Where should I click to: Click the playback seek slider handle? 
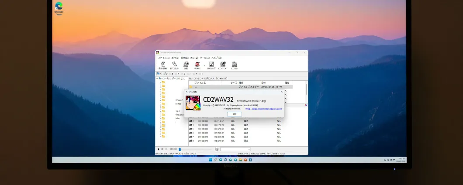click(x=180, y=149)
